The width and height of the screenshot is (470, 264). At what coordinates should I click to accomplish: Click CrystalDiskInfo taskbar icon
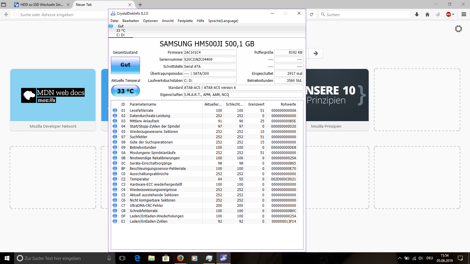(x=224, y=258)
